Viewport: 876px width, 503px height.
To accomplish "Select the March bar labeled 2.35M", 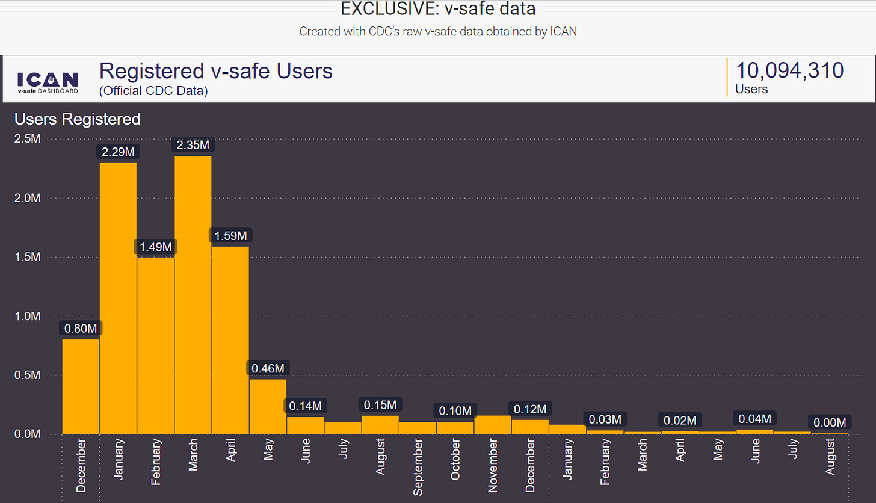I will click(x=193, y=295).
